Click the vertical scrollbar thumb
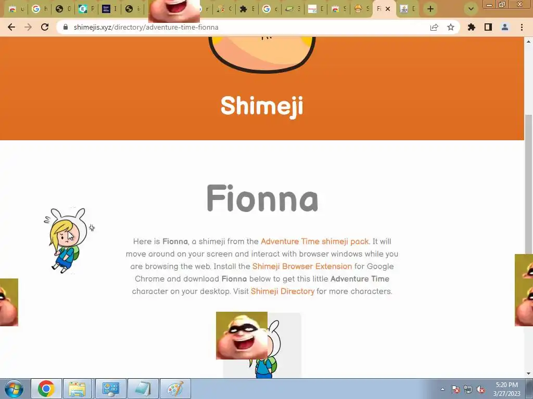This screenshot has height=399, width=533. pos(529,183)
